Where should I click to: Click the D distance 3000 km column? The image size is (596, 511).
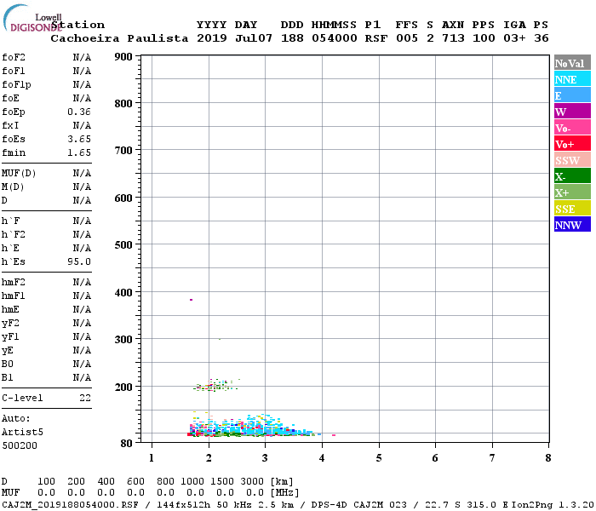pyautogui.click(x=252, y=481)
